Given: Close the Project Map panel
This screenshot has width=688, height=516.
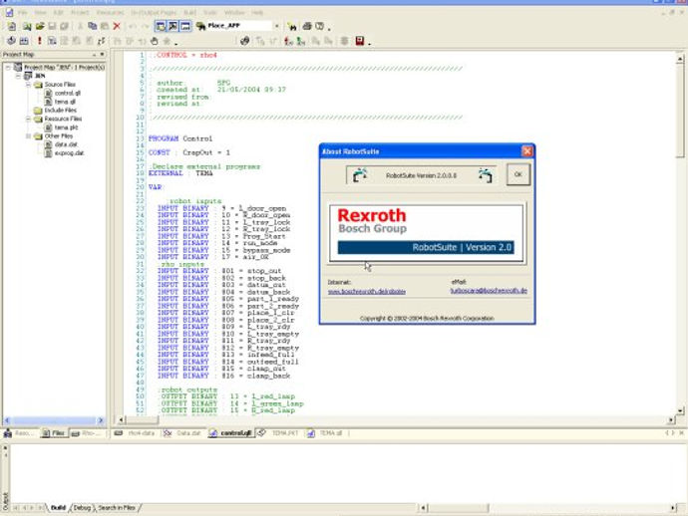Looking at the screenshot, I should pos(103,55).
